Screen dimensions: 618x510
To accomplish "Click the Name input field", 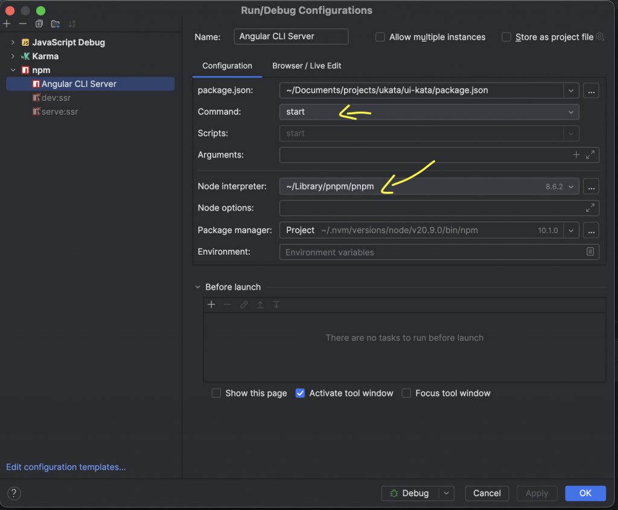I will [291, 37].
